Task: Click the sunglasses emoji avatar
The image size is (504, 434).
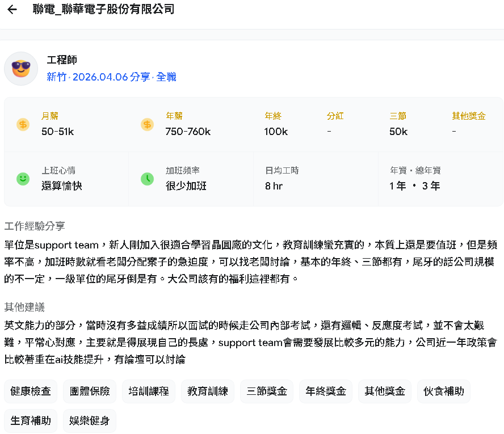Action: [21, 69]
